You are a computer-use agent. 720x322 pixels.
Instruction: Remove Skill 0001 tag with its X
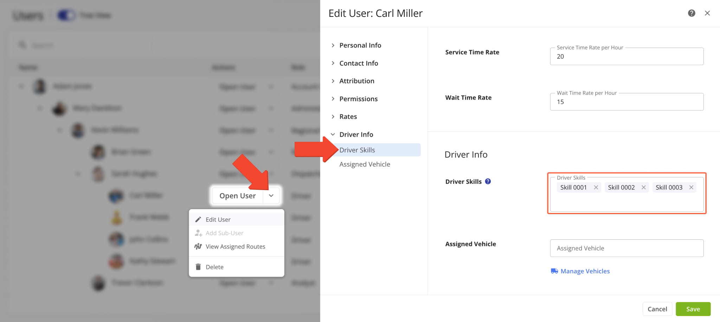[596, 187]
